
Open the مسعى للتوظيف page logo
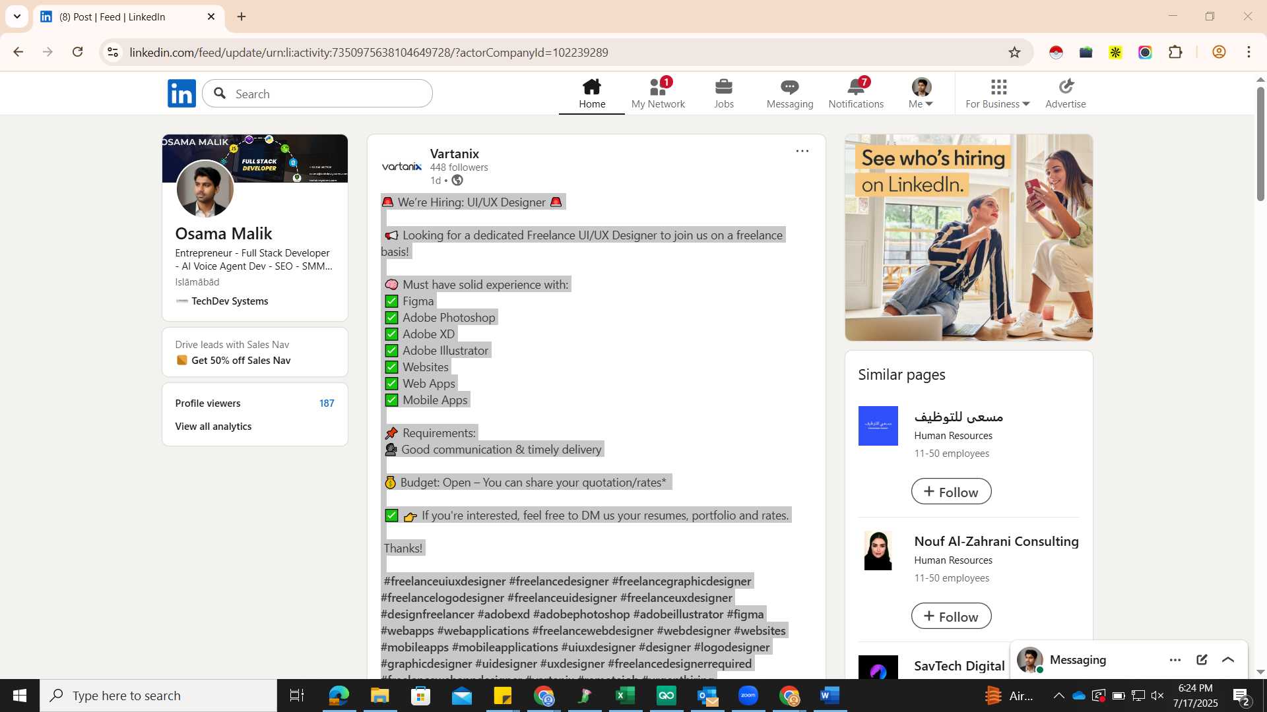(x=878, y=426)
